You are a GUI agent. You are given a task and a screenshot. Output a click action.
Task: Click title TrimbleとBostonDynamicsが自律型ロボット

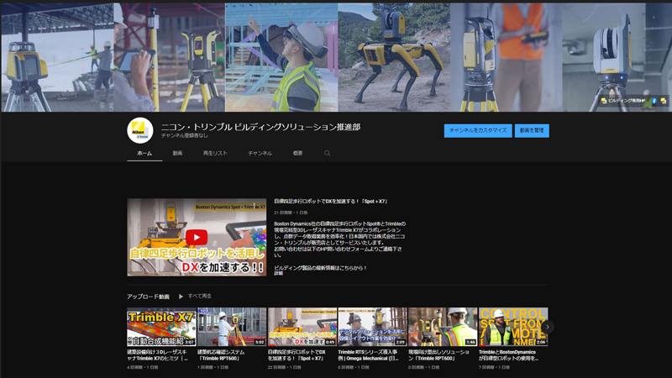click(x=509, y=354)
